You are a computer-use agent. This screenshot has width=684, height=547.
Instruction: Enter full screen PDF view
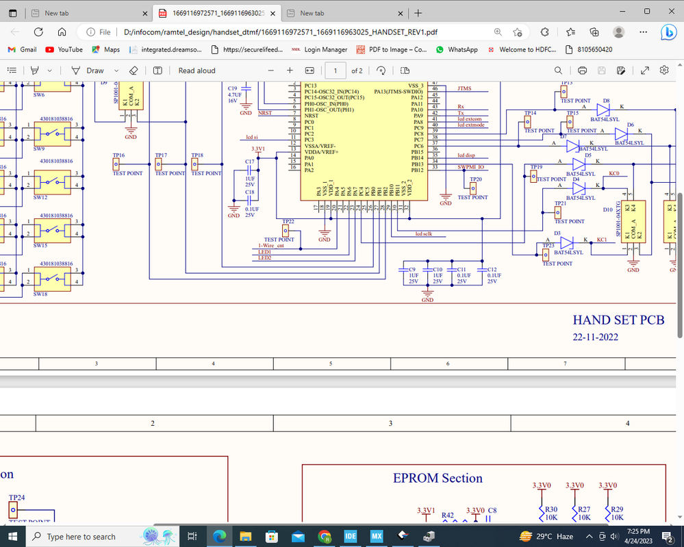tap(645, 71)
